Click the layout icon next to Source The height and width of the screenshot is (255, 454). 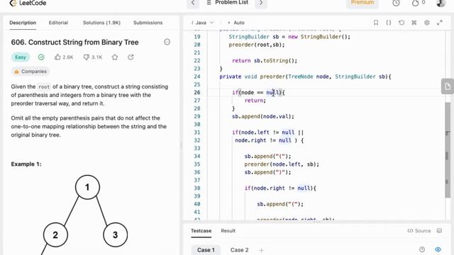tap(439, 231)
